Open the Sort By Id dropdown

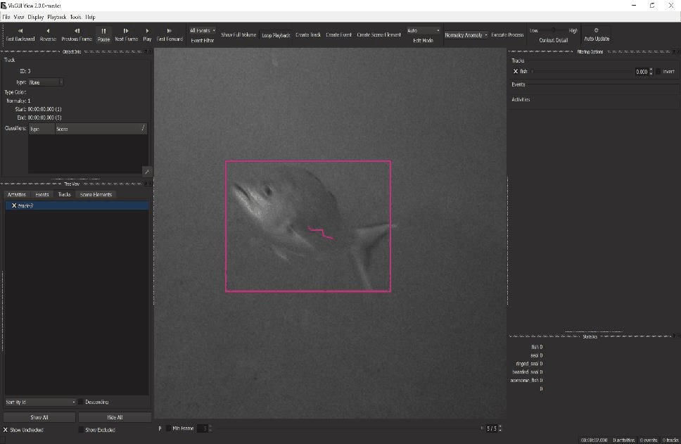(40, 402)
